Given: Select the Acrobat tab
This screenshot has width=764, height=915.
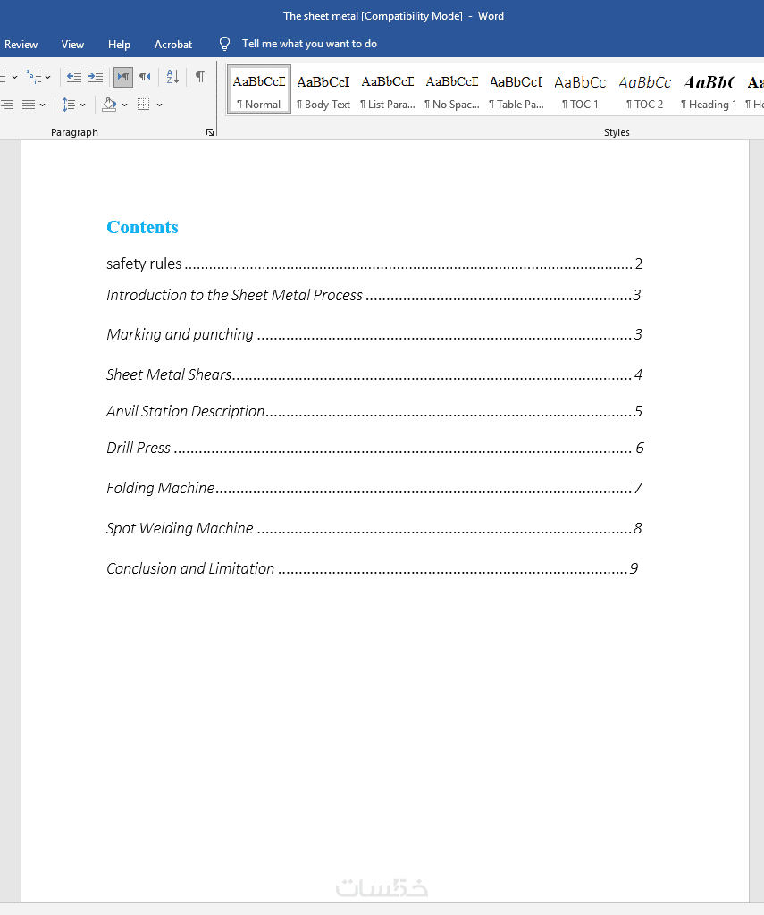Looking at the screenshot, I should point(173,45).
